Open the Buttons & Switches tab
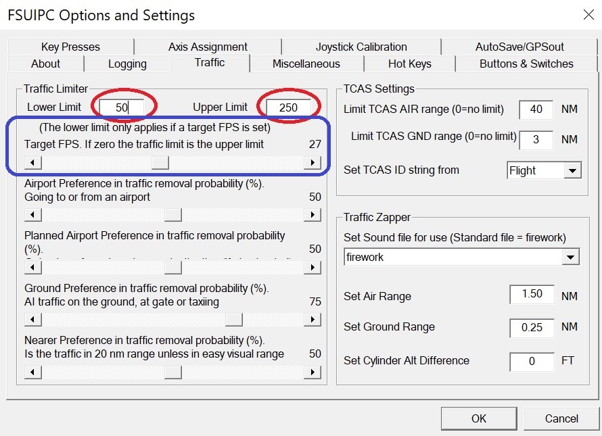This screenshot has width=602, height=436. [526, 64]
